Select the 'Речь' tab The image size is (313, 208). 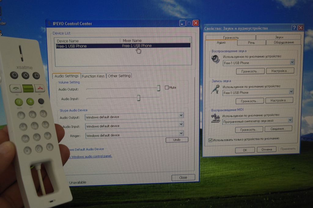[x=252, y=42]
